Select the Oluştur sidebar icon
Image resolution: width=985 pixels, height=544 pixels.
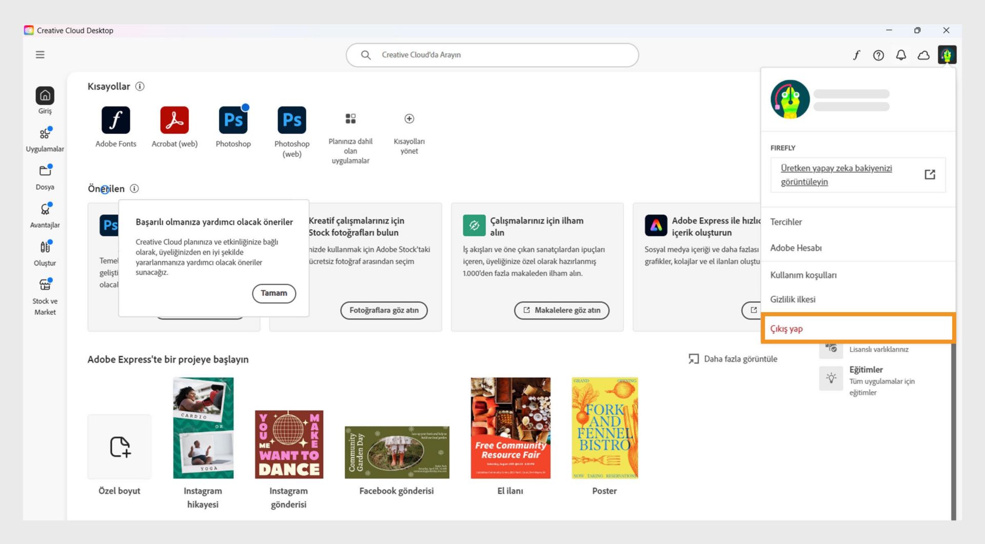click(45, 247)
